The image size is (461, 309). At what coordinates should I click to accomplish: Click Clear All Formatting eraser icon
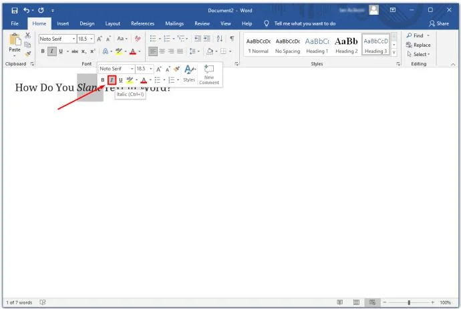click(138, 39)
